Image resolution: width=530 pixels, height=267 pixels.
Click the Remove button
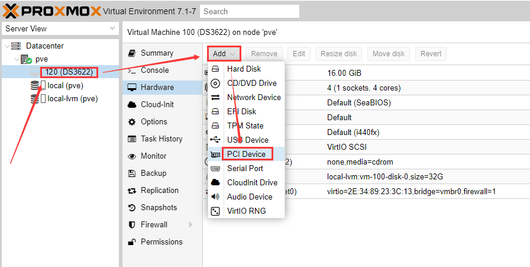tap(264, 54)
